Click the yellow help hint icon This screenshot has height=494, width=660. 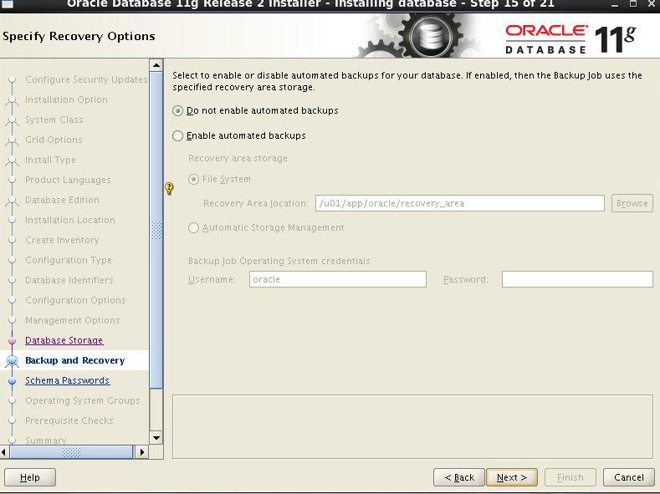(169, 188)
